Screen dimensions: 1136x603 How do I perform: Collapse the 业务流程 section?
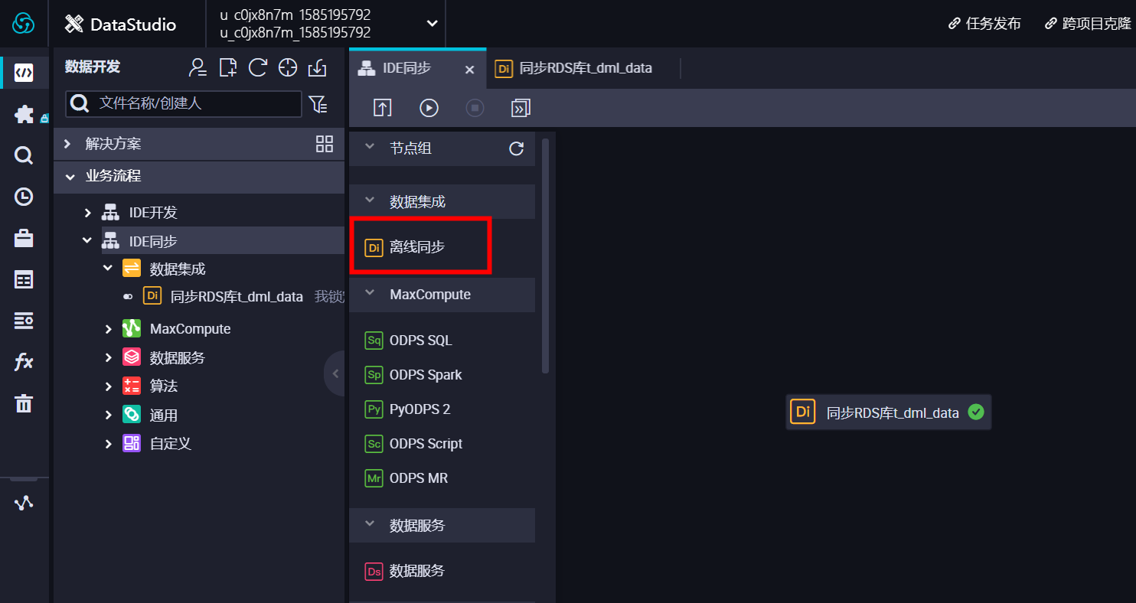coord(70,176)
